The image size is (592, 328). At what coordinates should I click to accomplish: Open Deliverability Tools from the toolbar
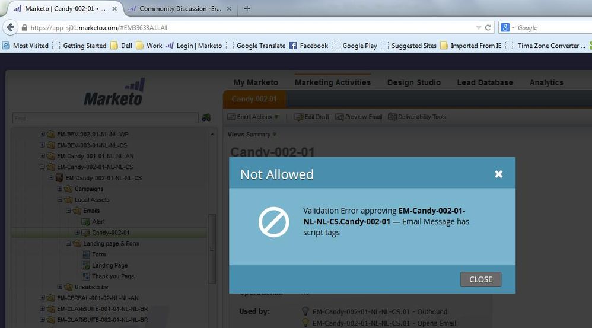[x=417, y=117]
